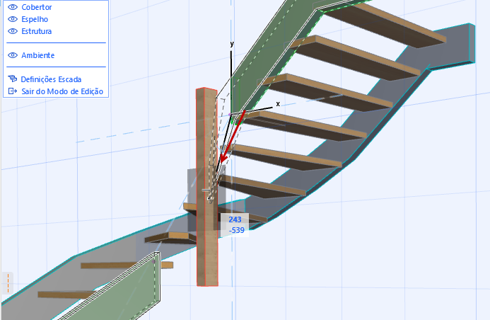The image size is (490, 320).
Task: Click the Sair do Modo de Edição text
Action: coord(62,91)
